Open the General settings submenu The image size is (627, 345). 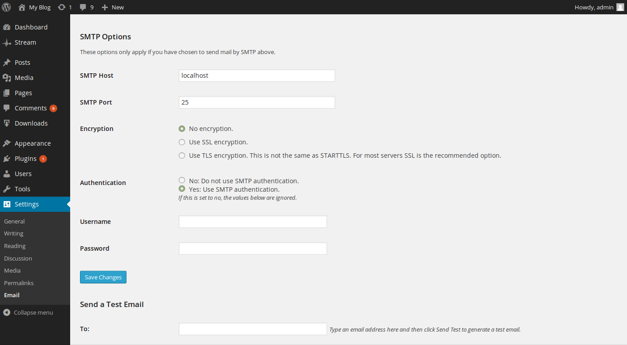(x=14, y=221)
